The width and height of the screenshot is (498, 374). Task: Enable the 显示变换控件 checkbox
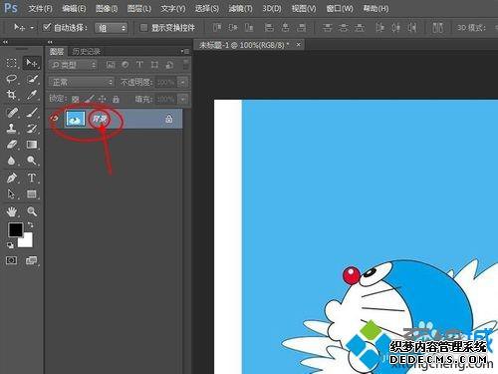[143, 27]
